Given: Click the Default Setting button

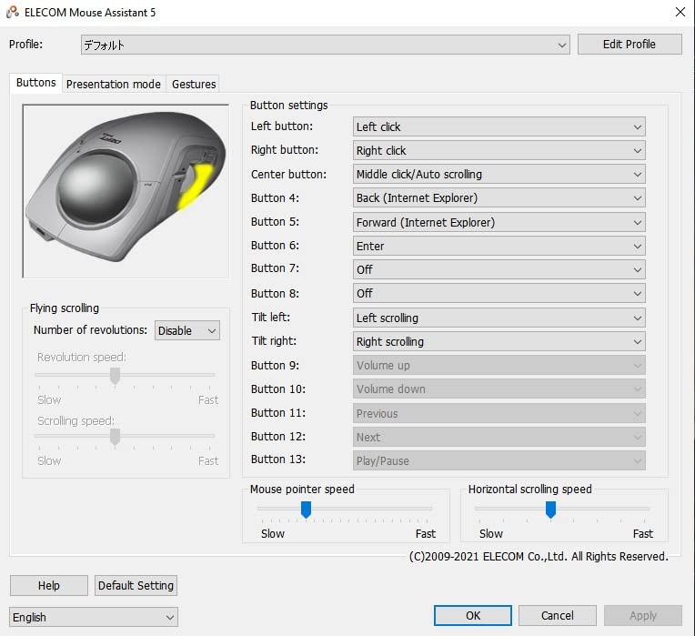Looking at the screenshot, I should point(136,585).
